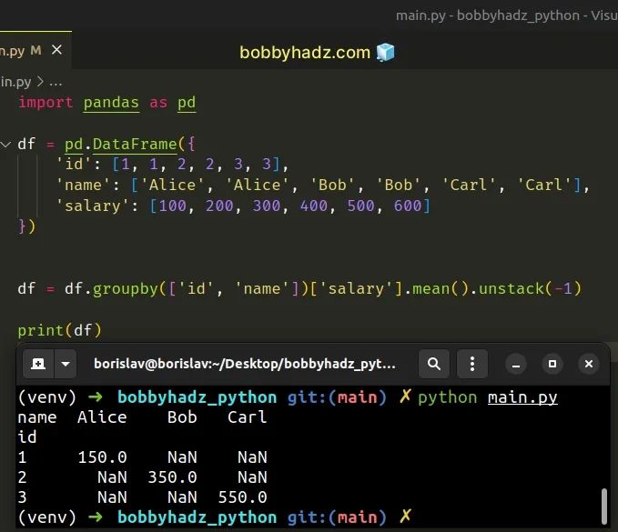Minimize the terminal window

516,364
